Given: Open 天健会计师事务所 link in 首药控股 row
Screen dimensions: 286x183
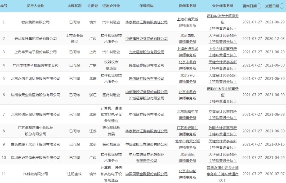Looking at the screenshot, I should (222, 144).
